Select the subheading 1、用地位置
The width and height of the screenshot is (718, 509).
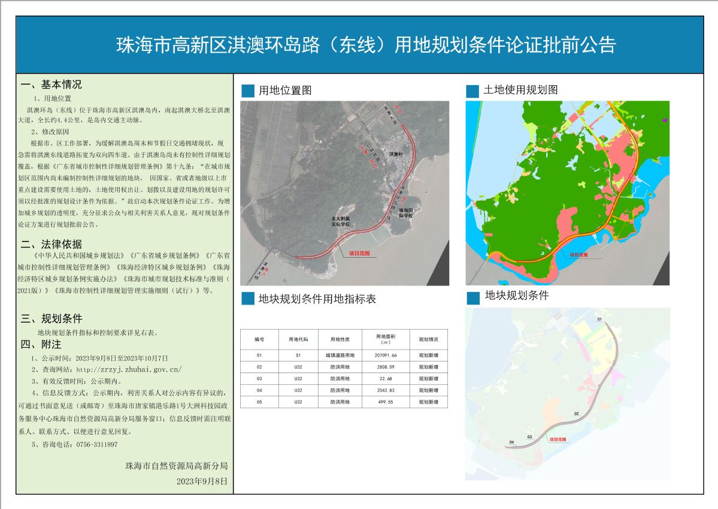(51, 98)
